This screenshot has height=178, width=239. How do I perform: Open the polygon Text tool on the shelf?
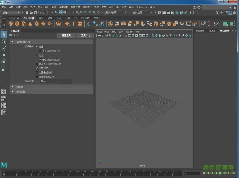pos(74,24)
